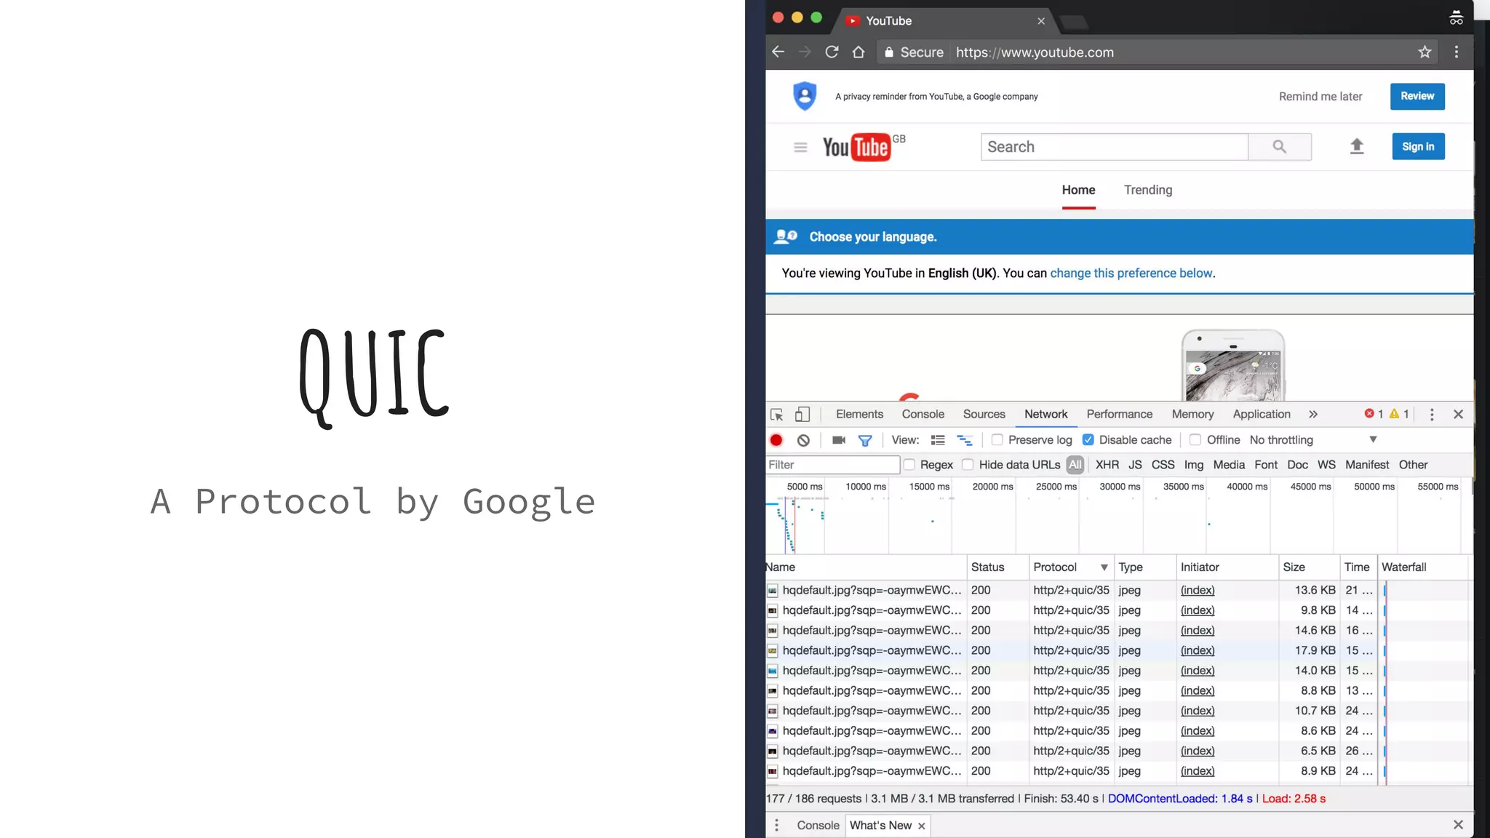Select the All filter type
The image size is (1490, 838).
point(1075,464)
